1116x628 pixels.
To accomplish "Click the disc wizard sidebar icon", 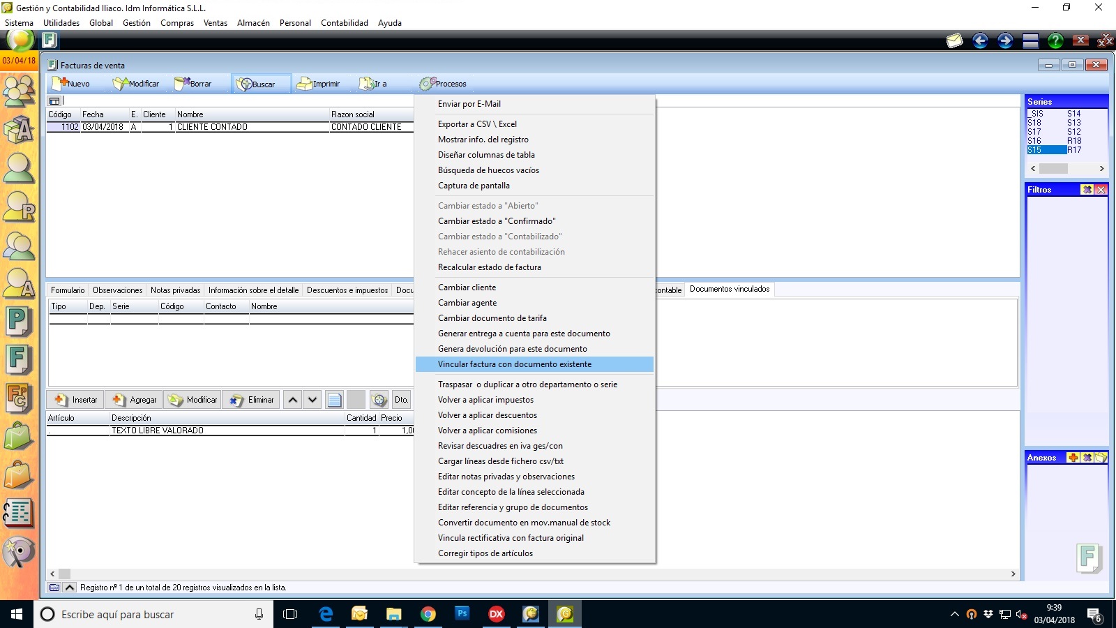I will [x=19, y=553].
